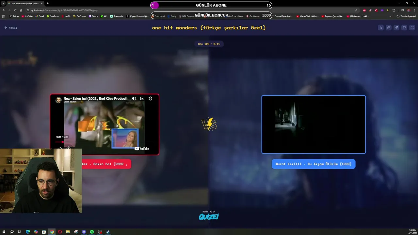The width and height of the screenshot is (418, 235).
Task: Open the Chrome profile avatar
Action: [x=408, y=10]
